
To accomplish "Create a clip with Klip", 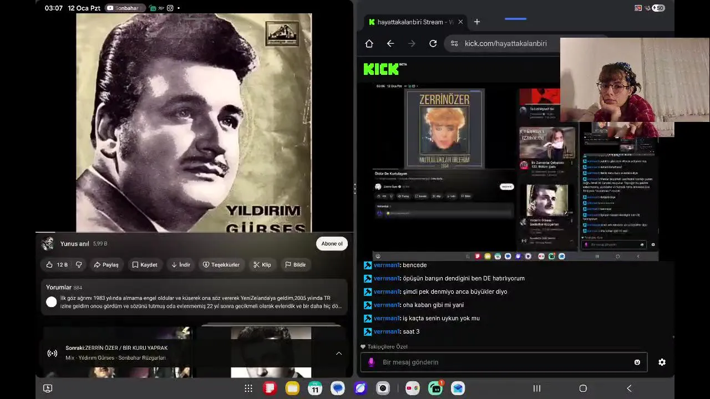I will [262, 265].
